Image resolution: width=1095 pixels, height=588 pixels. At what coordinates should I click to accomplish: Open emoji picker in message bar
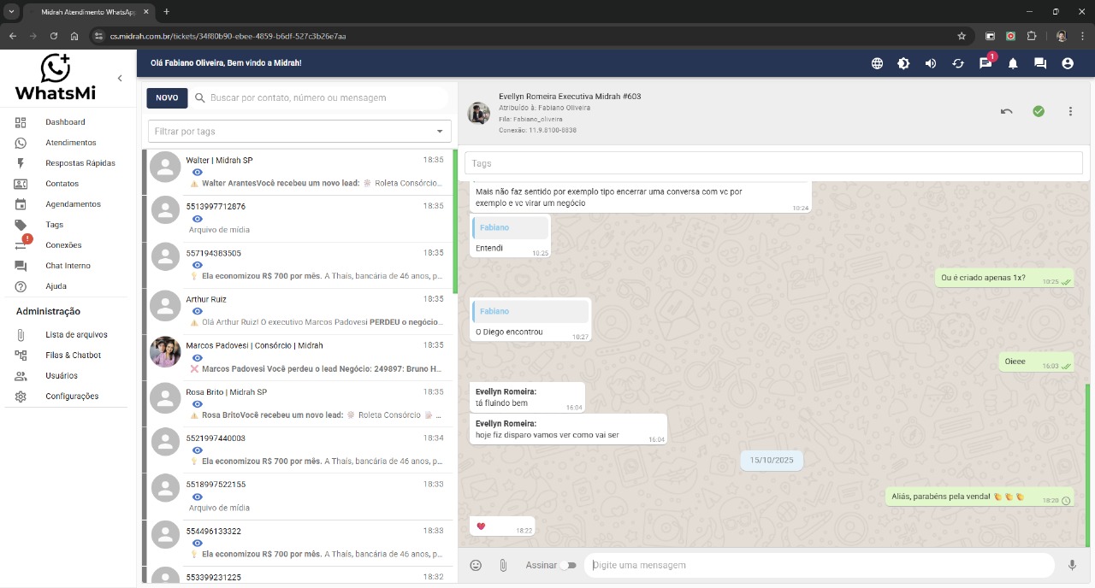point(476,565)
